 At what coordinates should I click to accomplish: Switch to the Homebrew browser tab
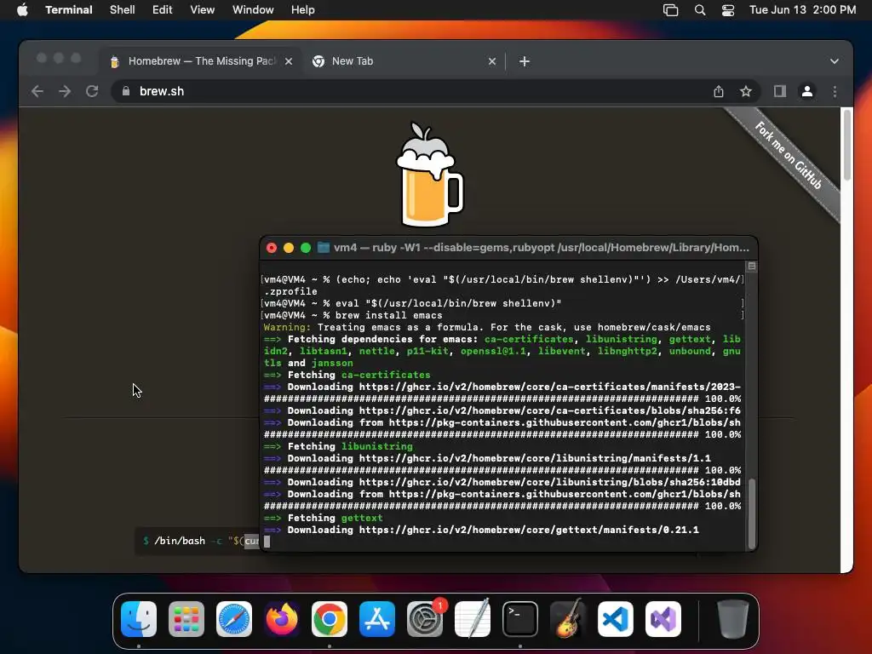click(201, 61)
